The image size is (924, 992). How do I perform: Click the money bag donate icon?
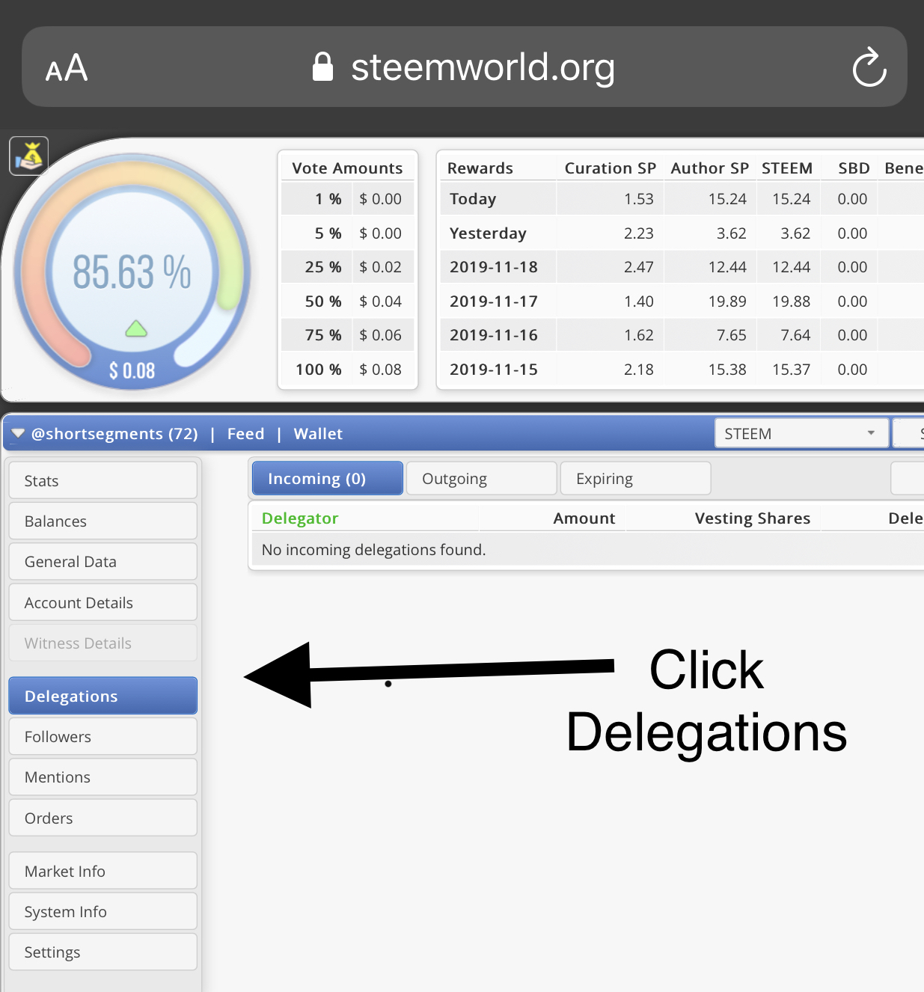tap(28, 156)
